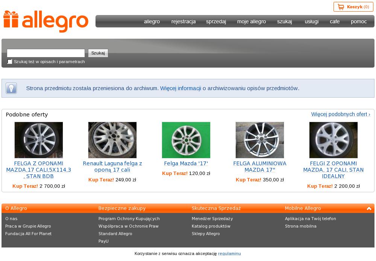Open Sklepy Allegro link
This screenshot has width=376, height=261.
[206, 234]
